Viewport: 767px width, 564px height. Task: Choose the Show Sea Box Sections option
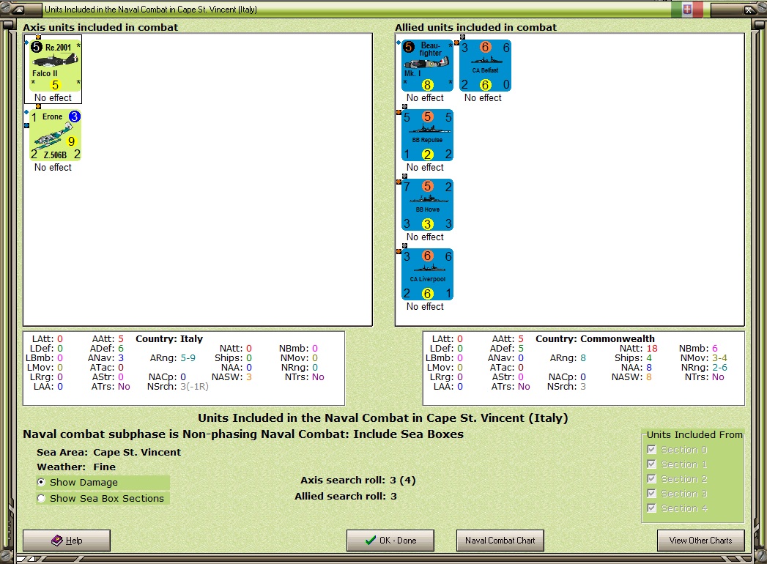coord(41,499)
